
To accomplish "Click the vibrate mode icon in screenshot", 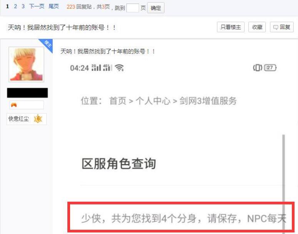I will (258, 68).
